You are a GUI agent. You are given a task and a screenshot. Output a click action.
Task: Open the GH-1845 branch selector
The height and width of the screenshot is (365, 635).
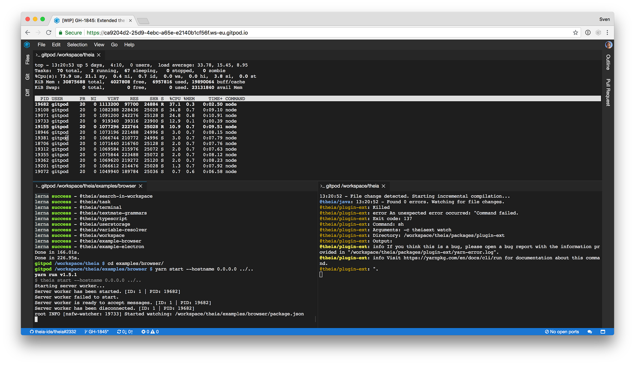97,332
